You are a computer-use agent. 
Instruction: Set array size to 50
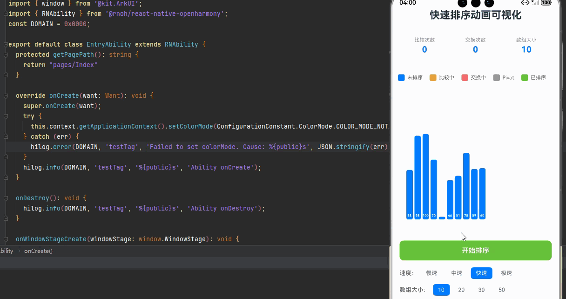(502, 290)
